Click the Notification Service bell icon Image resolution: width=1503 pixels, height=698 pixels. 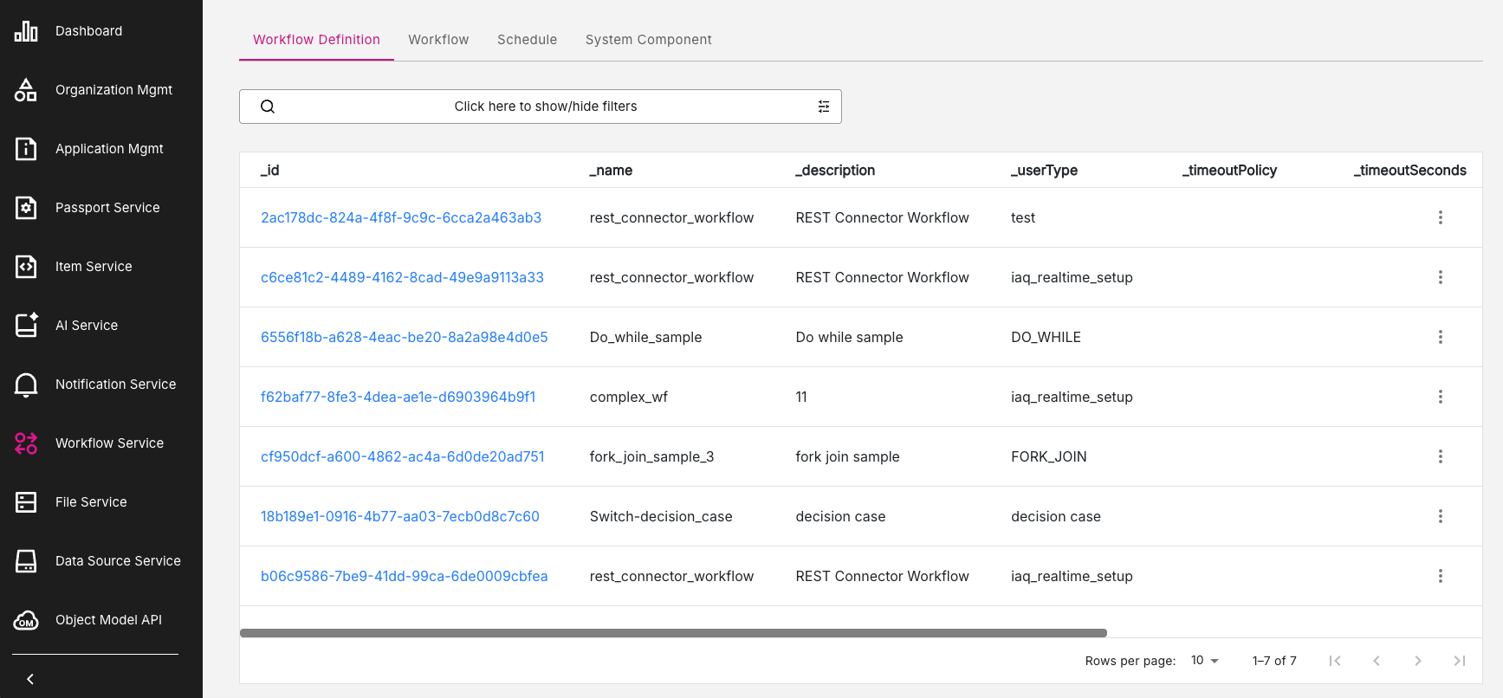pos(26,385)
